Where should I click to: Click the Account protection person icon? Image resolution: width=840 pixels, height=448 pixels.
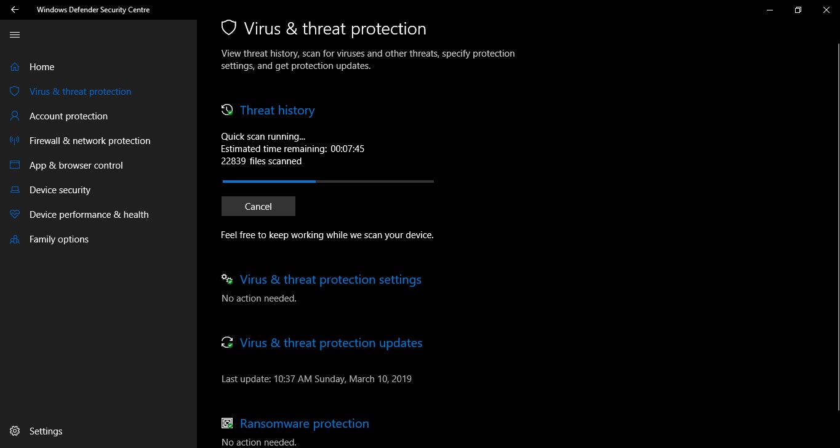[15, 116]
